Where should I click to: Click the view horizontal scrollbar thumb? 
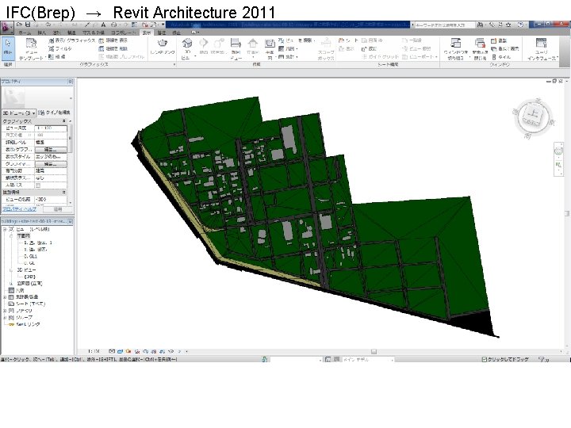pos(374,352)
